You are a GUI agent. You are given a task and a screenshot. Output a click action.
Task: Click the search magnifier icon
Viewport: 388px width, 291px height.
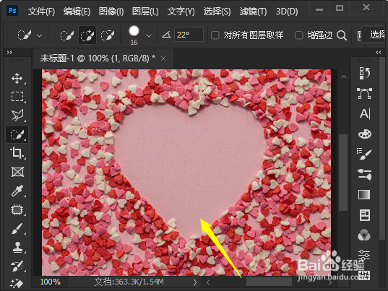coord(342,35)
